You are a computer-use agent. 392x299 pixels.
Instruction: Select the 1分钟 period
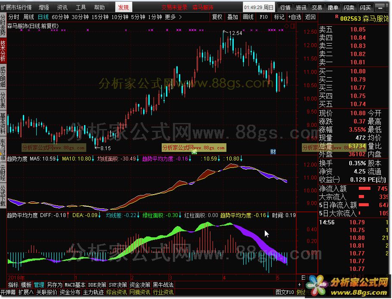tap(155, 17)
